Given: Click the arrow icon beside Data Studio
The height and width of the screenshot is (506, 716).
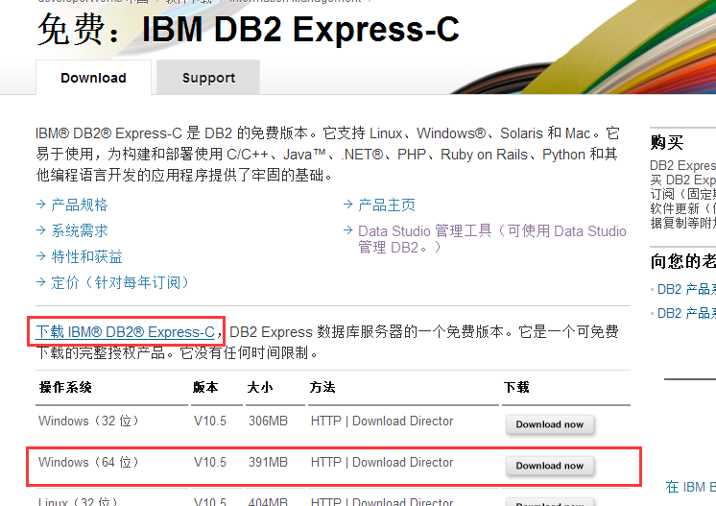Looking at the screenshot, I should click(x=348, y=230).
